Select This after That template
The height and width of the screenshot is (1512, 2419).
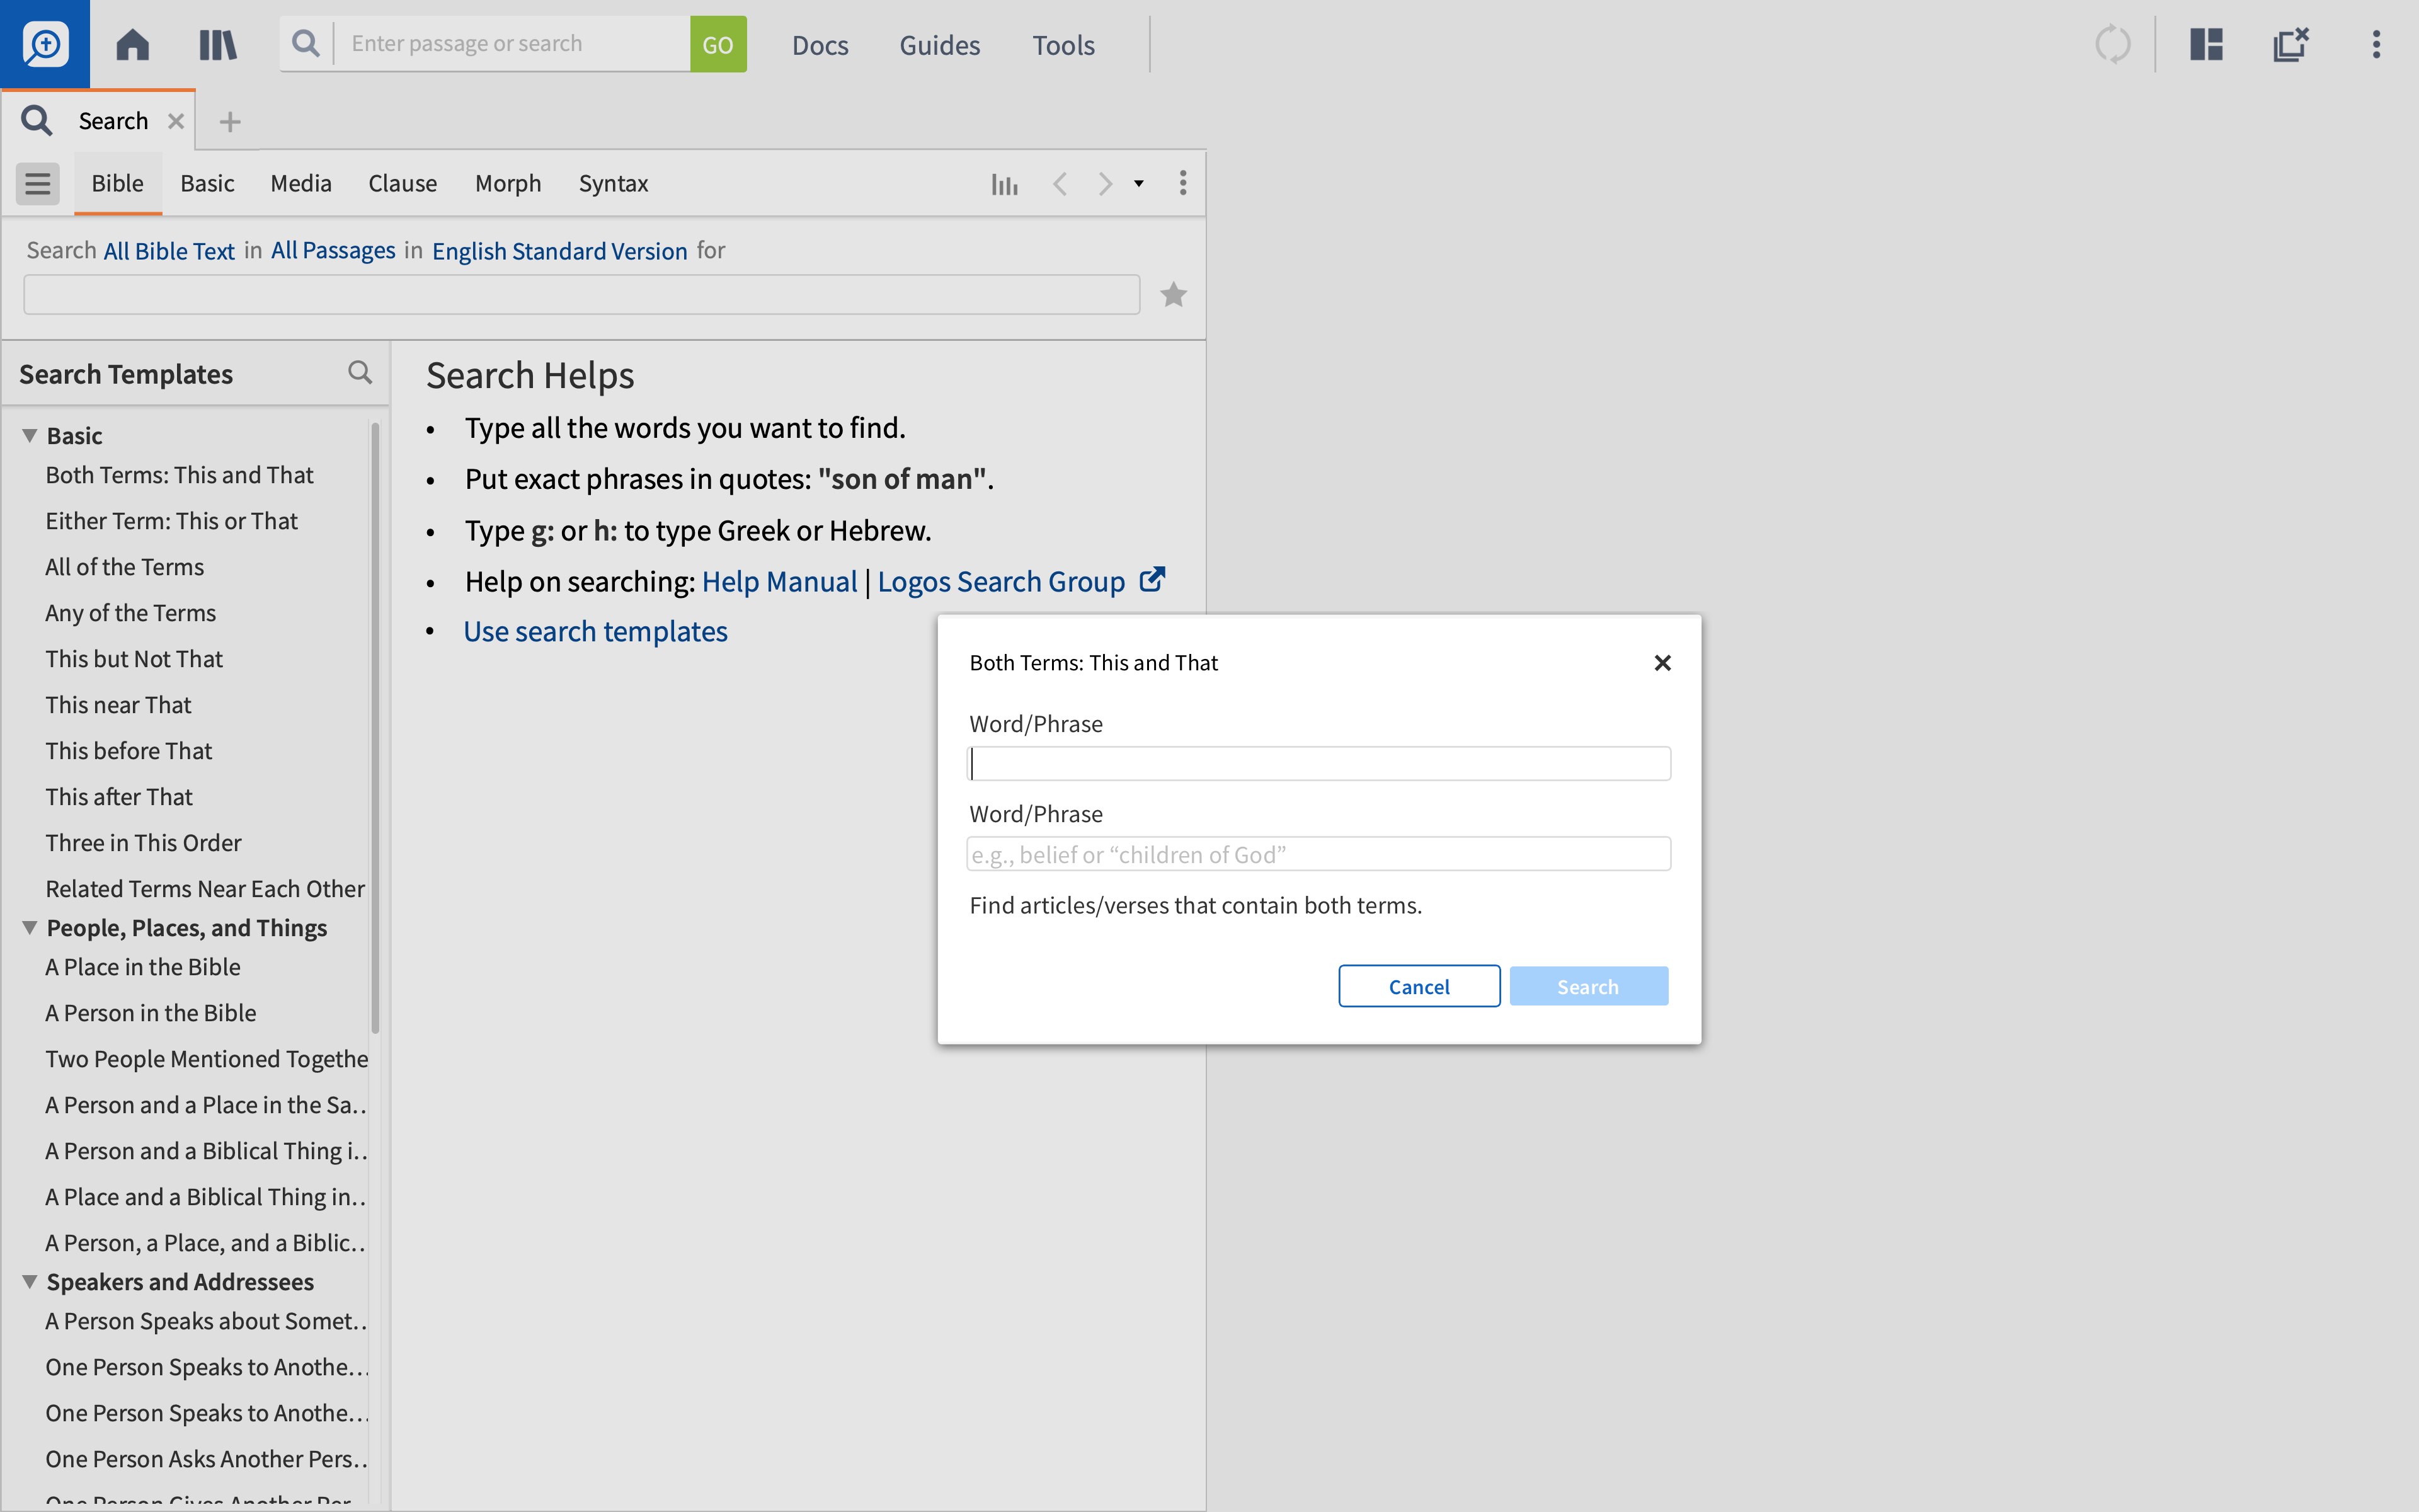(119, 797)
